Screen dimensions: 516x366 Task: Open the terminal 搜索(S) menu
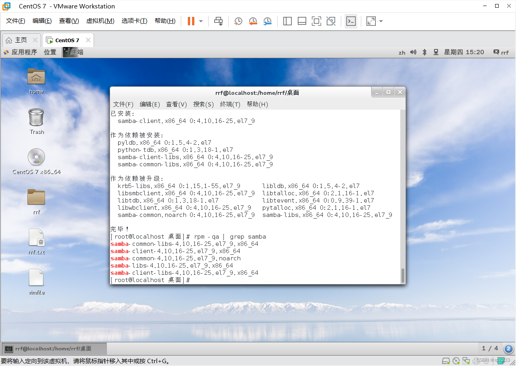pyautogui.click(x=203, y=104)
